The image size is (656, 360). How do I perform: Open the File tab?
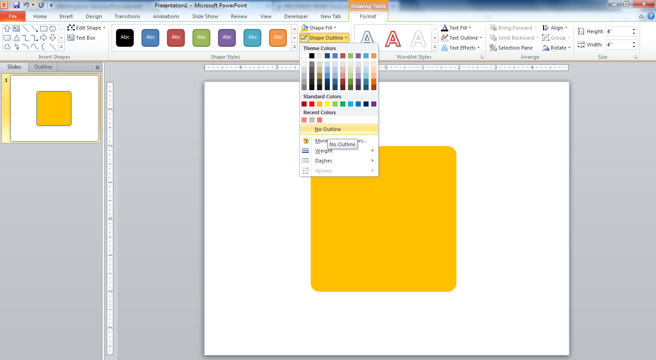[x=13, y=16]
